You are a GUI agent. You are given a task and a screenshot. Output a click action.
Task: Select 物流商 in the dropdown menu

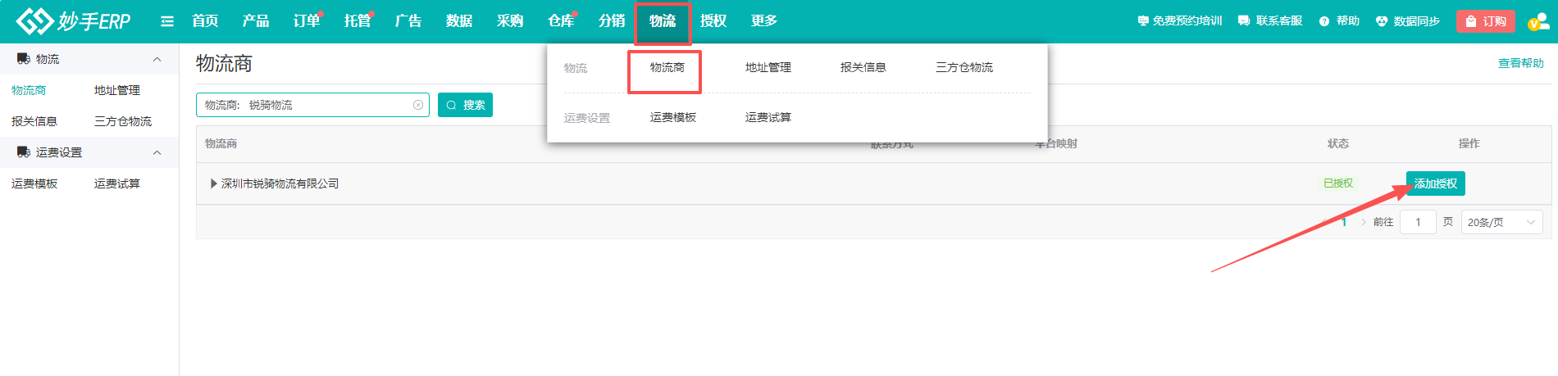pyautogui.click(x=667, y=68)
